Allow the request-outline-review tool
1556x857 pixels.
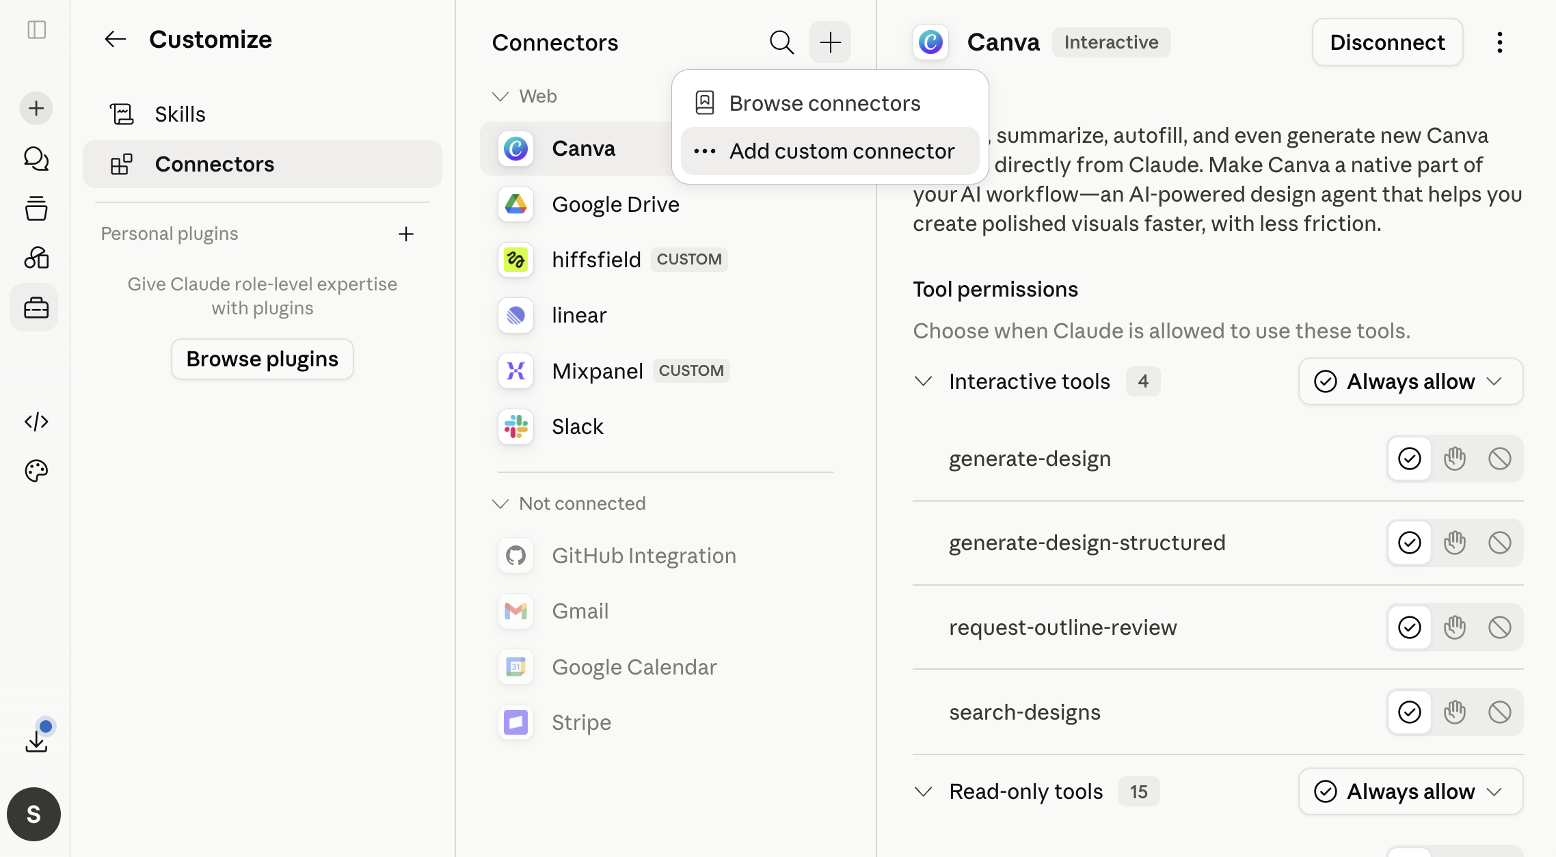pyautogui.click(x=1409, y=627)
